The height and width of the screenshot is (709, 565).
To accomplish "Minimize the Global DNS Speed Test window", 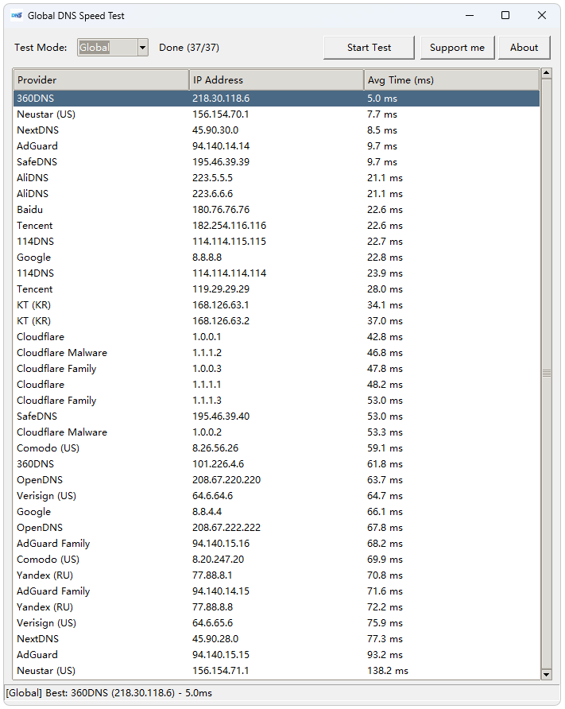I will [x=470, y=15].
